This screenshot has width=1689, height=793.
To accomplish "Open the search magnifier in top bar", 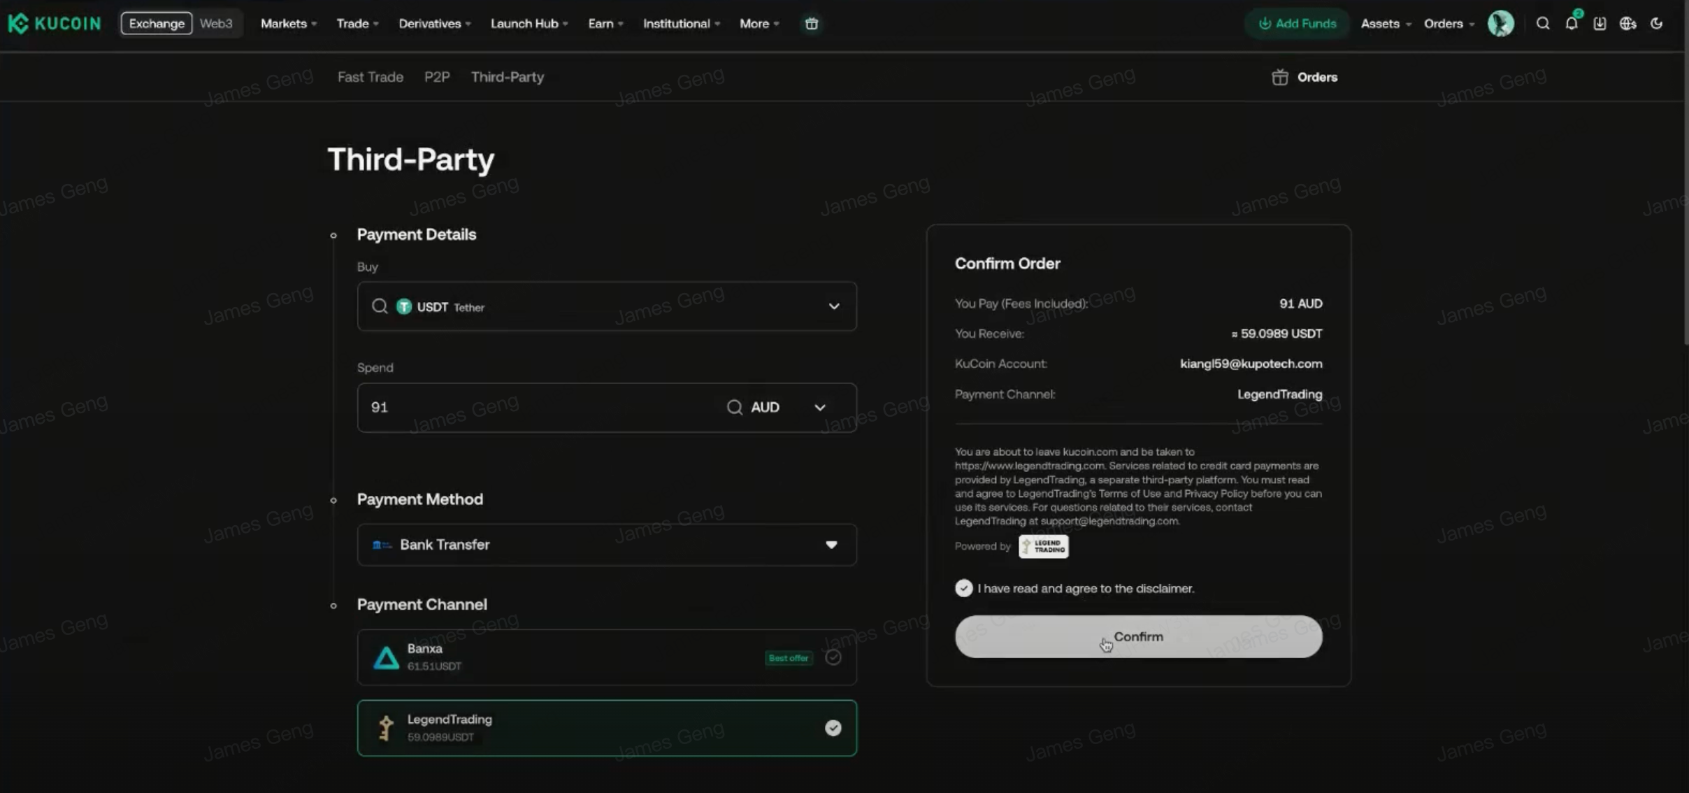I will [x=1542, y=24].
